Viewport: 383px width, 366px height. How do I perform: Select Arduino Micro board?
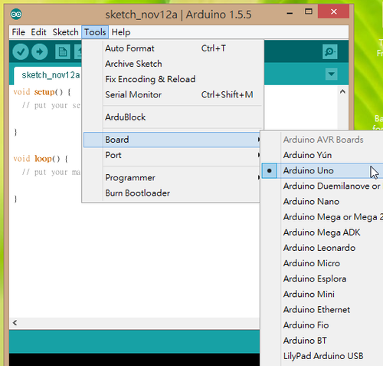click(x=322, y=263)
